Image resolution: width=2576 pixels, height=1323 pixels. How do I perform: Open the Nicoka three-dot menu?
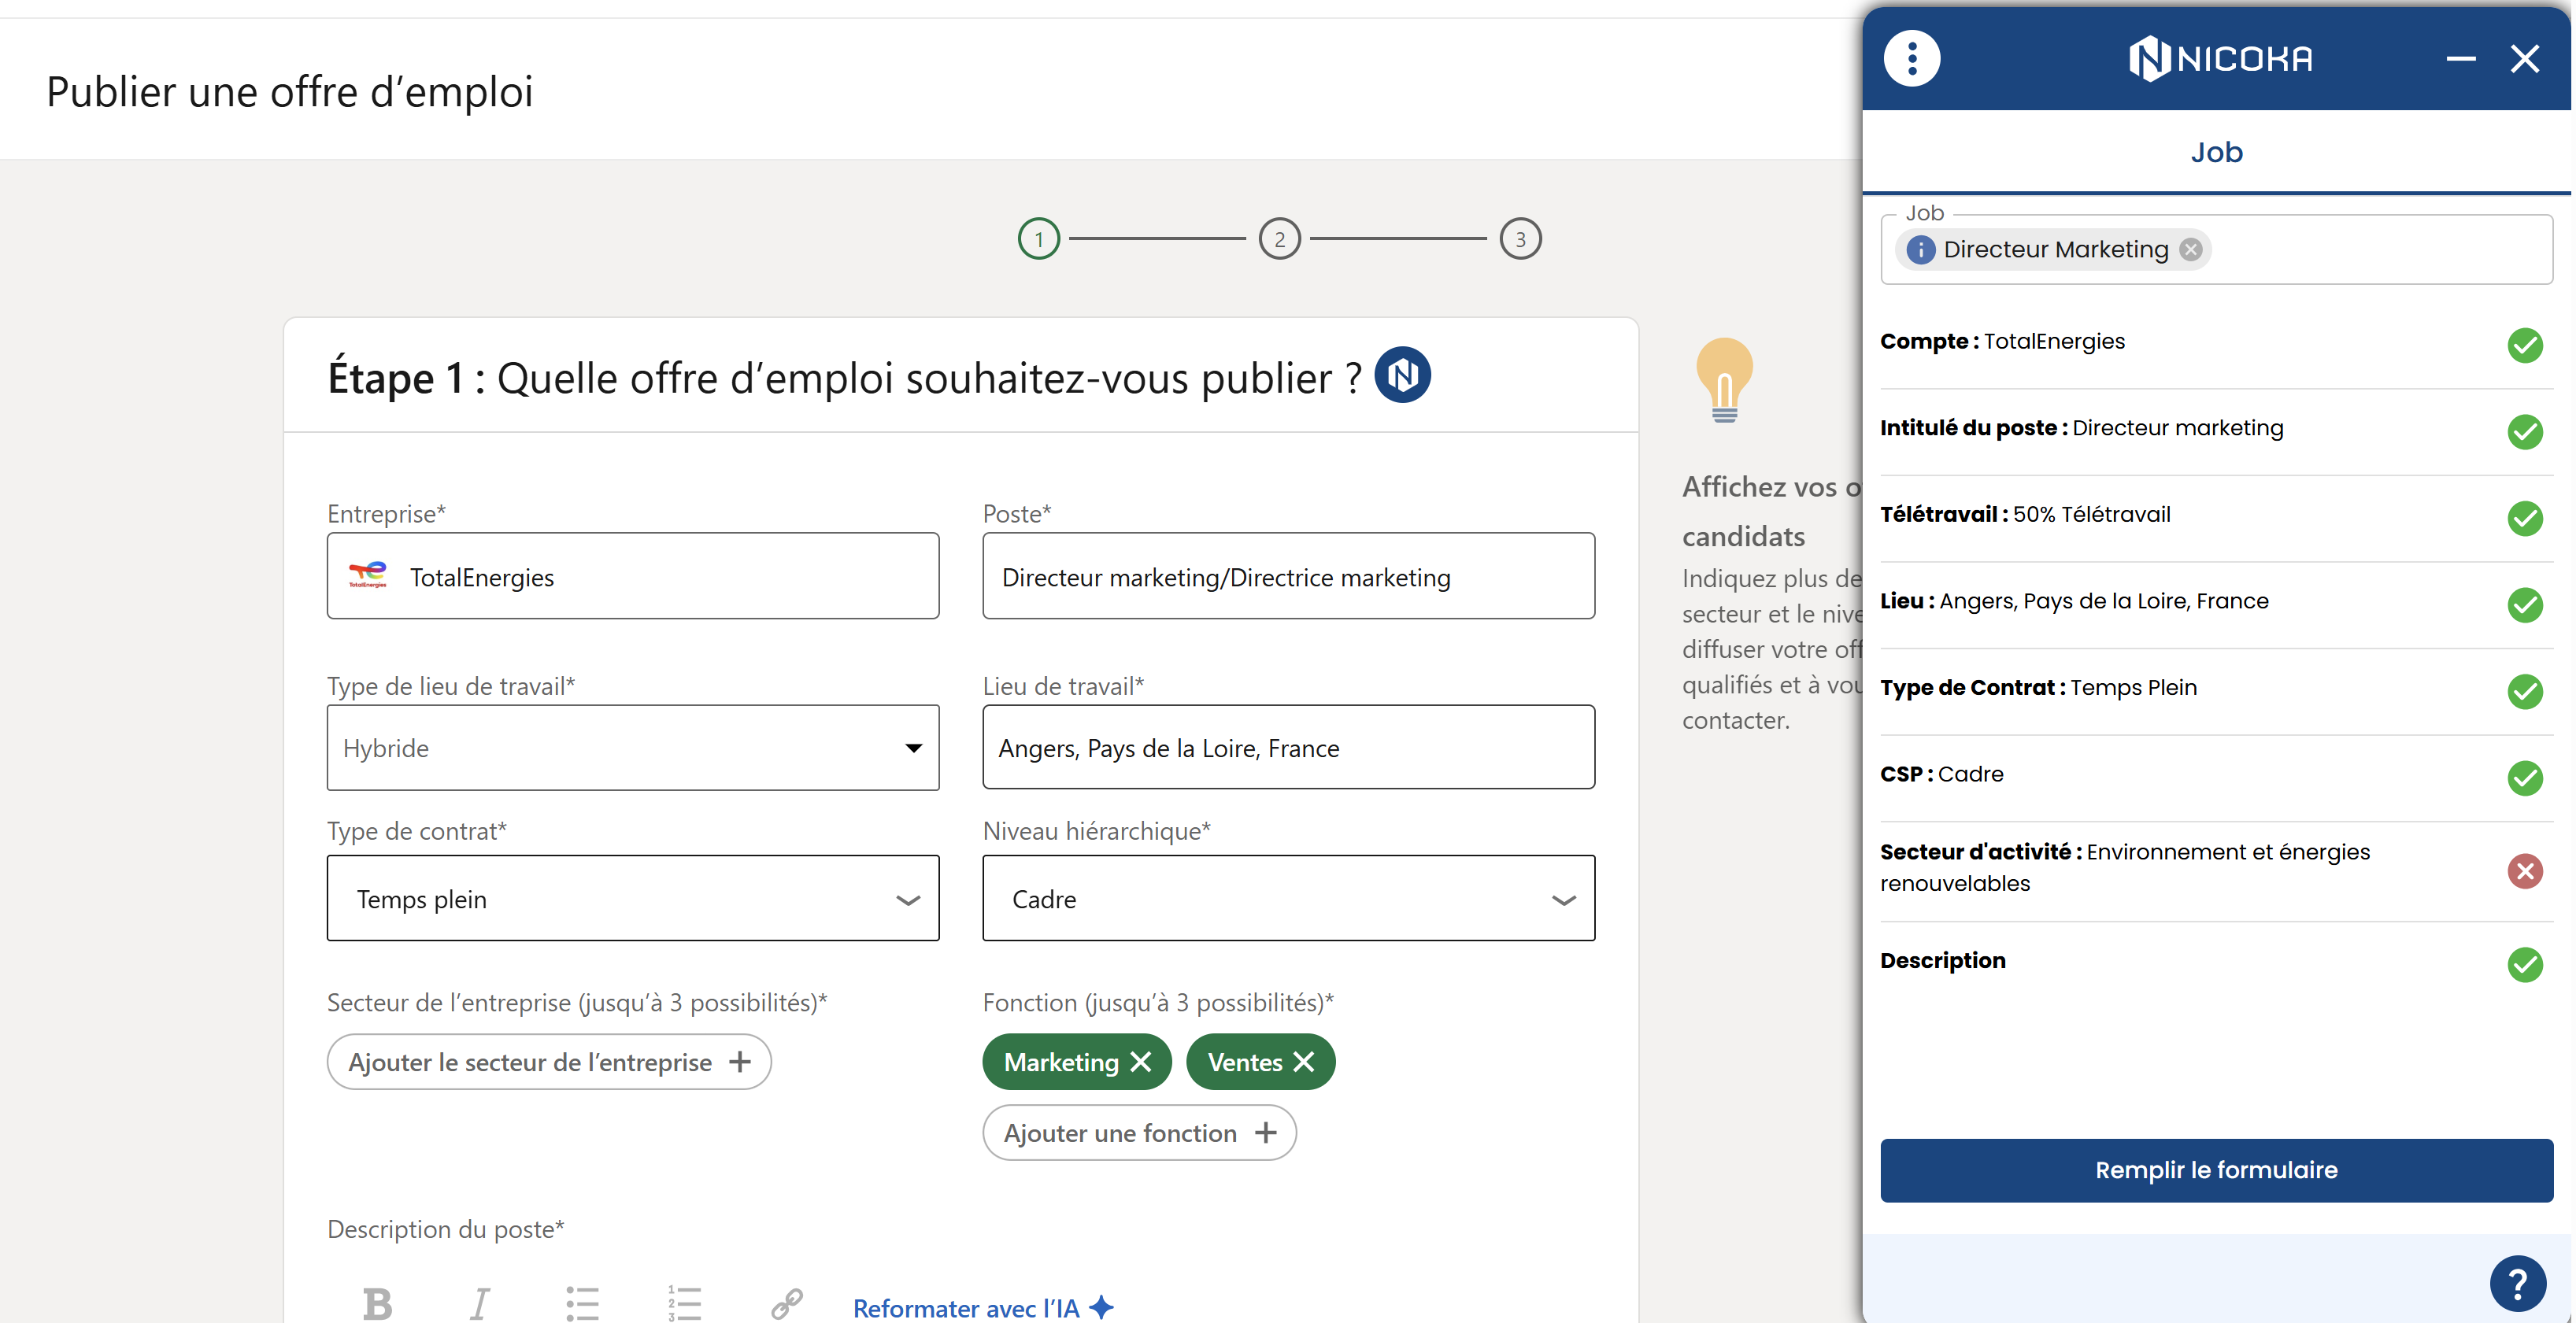pyautogui.click(x=1911, y=59)
